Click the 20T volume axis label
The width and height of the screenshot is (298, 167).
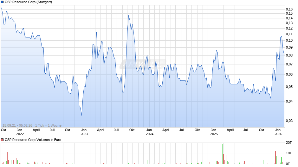tap(289, 143)
